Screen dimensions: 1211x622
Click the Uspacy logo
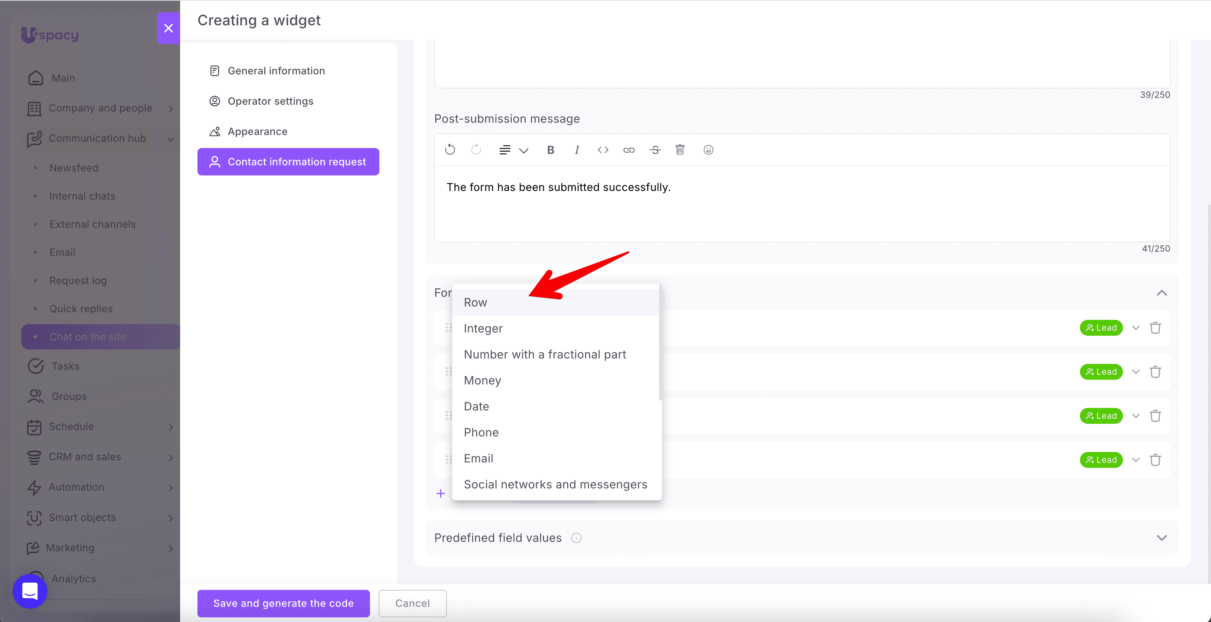click(x=50, y=35)
